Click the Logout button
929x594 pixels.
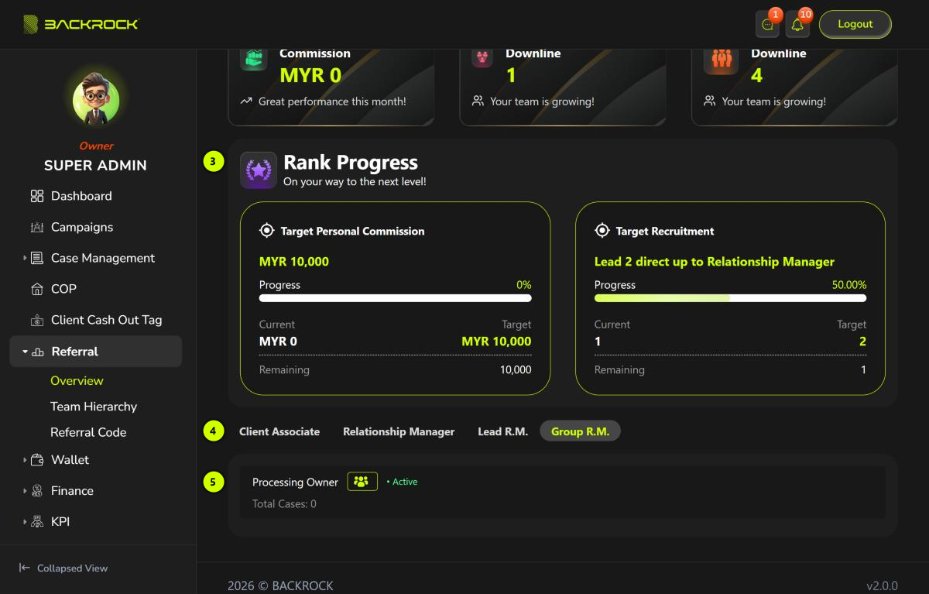pos(855,24)
